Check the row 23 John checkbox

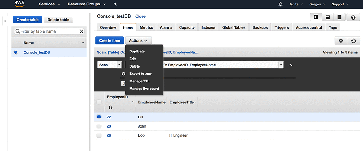coord(99,126)
